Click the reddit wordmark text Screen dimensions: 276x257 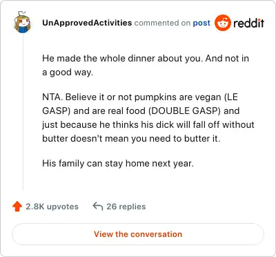248,23
